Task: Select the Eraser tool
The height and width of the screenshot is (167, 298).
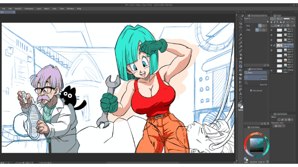Action: point(241,58)
